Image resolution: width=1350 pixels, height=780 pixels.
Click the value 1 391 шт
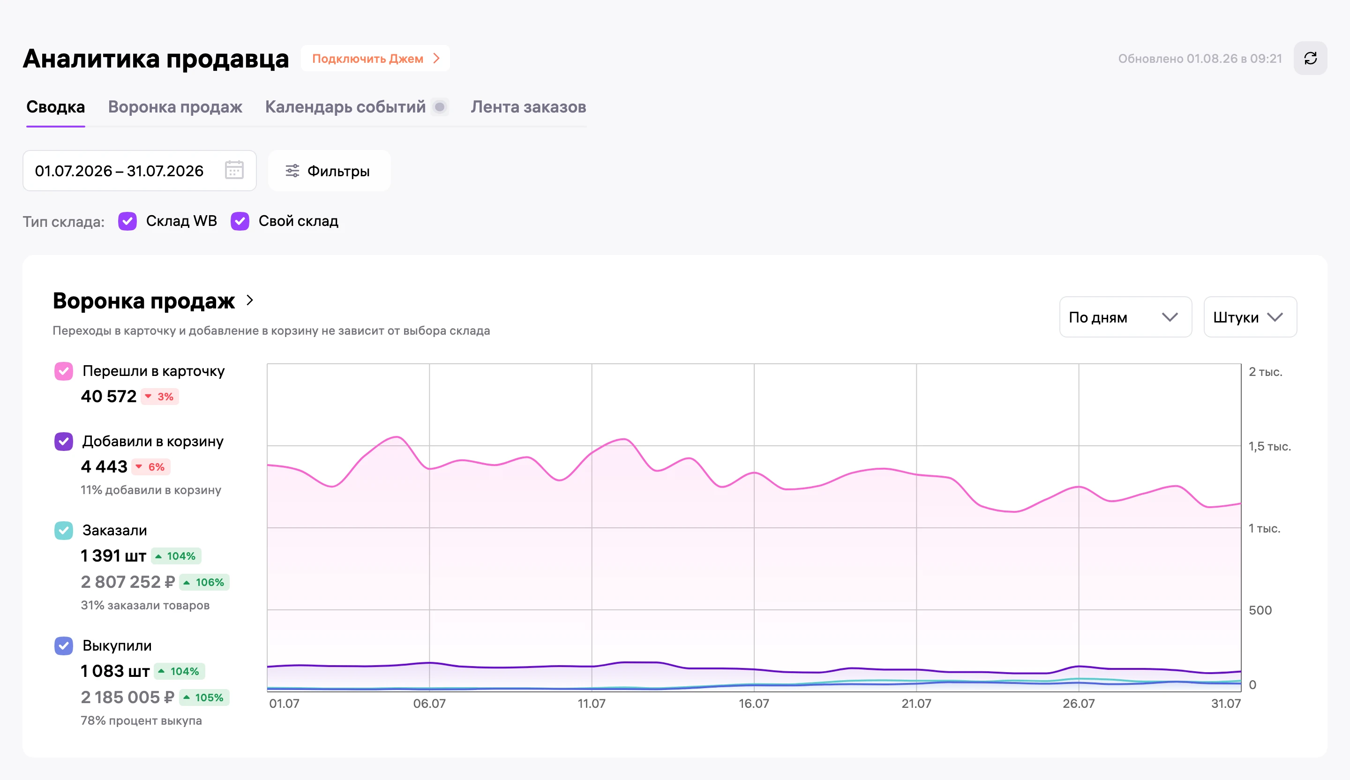tap(113, 555)
